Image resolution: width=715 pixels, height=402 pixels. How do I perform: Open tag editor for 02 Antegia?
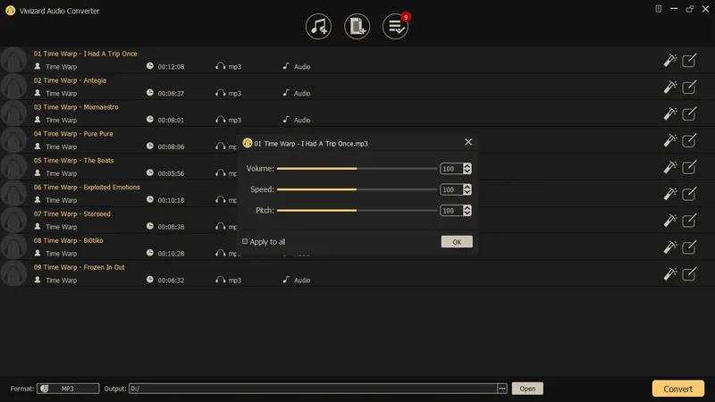(x=689, y=87)
